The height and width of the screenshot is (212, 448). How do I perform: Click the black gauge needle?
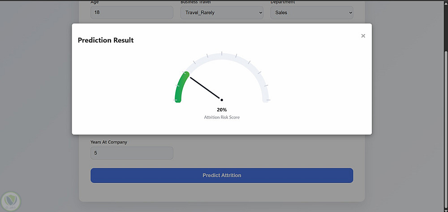coord(206,88)
